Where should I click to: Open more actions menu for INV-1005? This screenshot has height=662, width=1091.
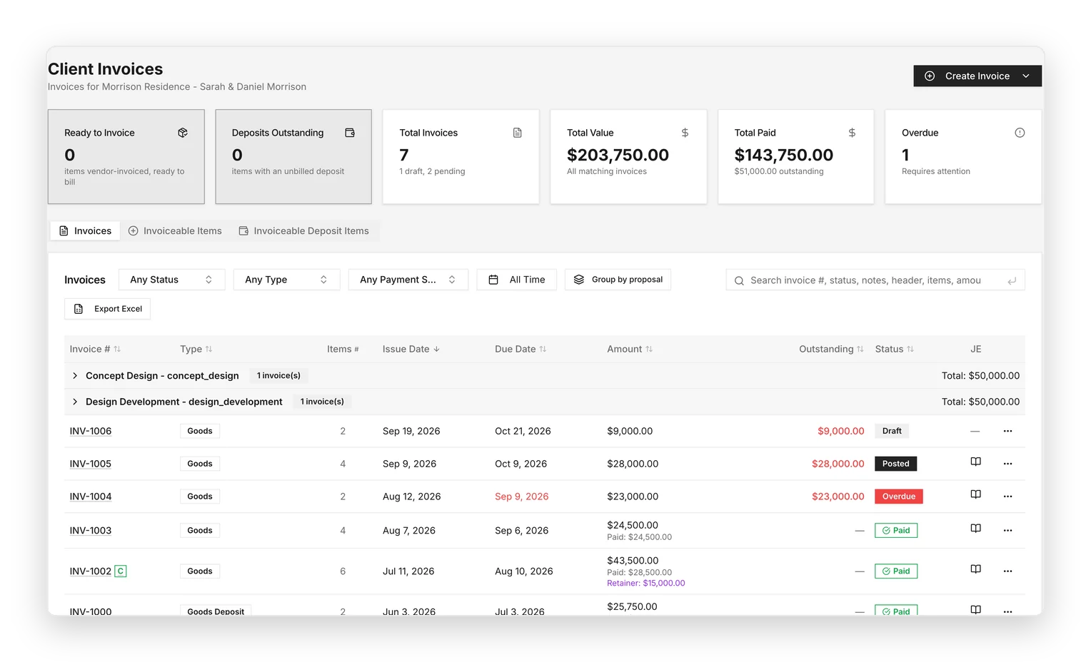[x=1007, y=464]
